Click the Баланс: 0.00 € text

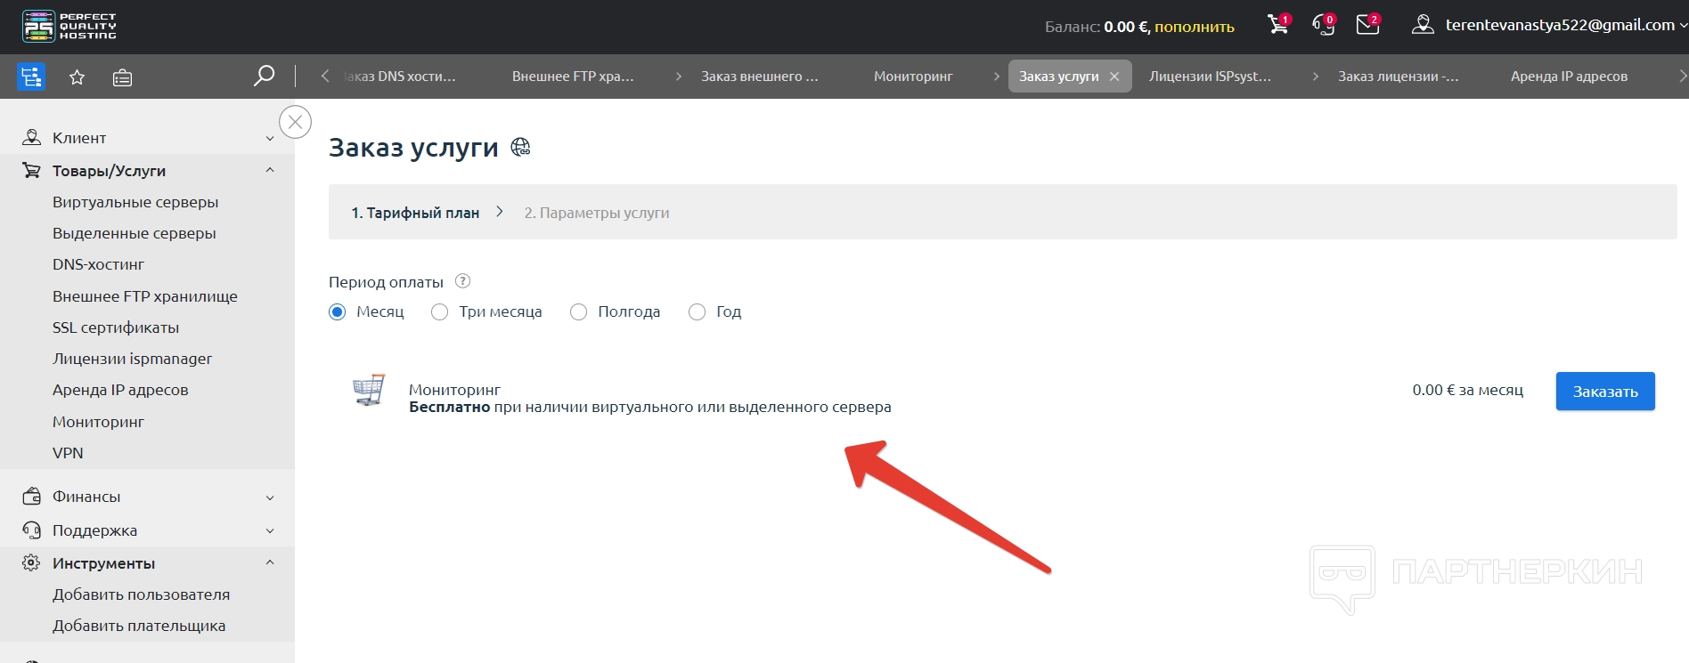click(x=1097, y=27)
